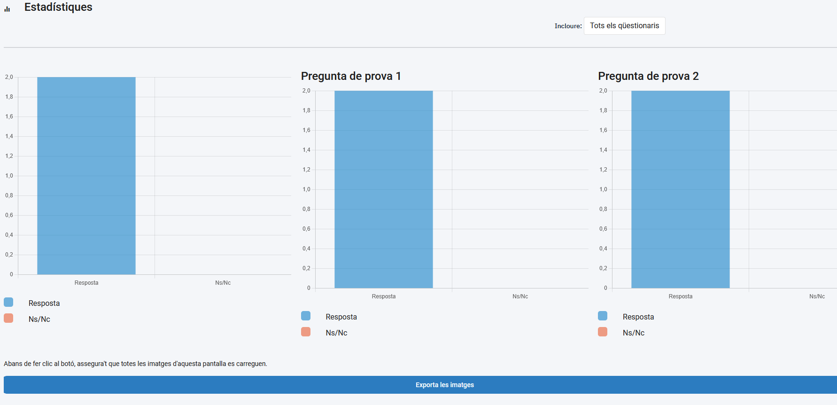
Task: Click the statistics bar-chart icon beside Estadístiques
Action: 7,8
